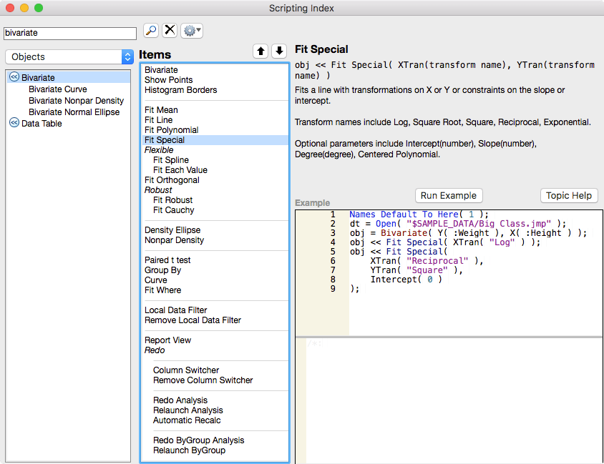
Task: Click line 4 in the example code
Action: (445, 242)
